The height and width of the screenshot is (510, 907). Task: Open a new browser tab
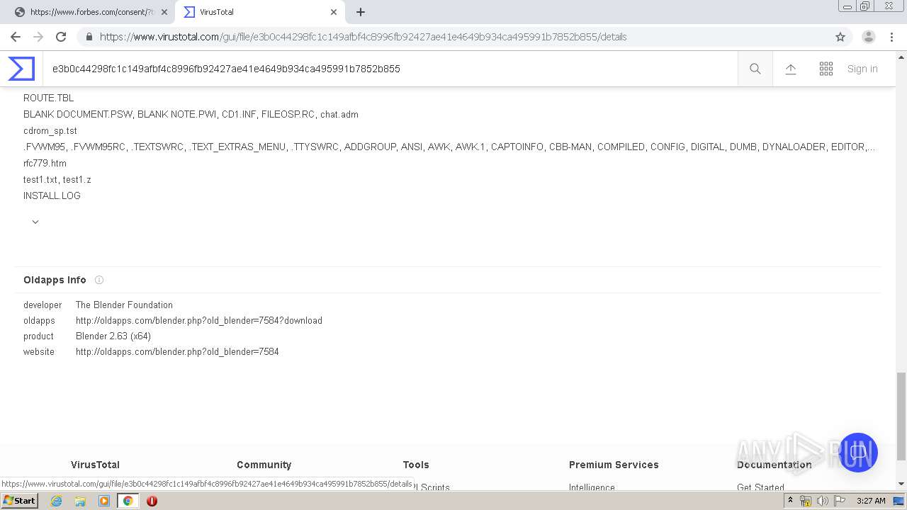coord(361,12)
